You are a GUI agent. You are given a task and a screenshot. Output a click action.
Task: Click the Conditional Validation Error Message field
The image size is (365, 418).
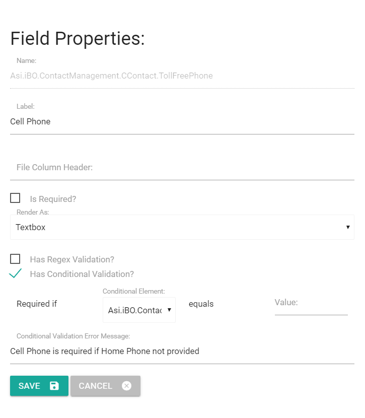(182, 352)
